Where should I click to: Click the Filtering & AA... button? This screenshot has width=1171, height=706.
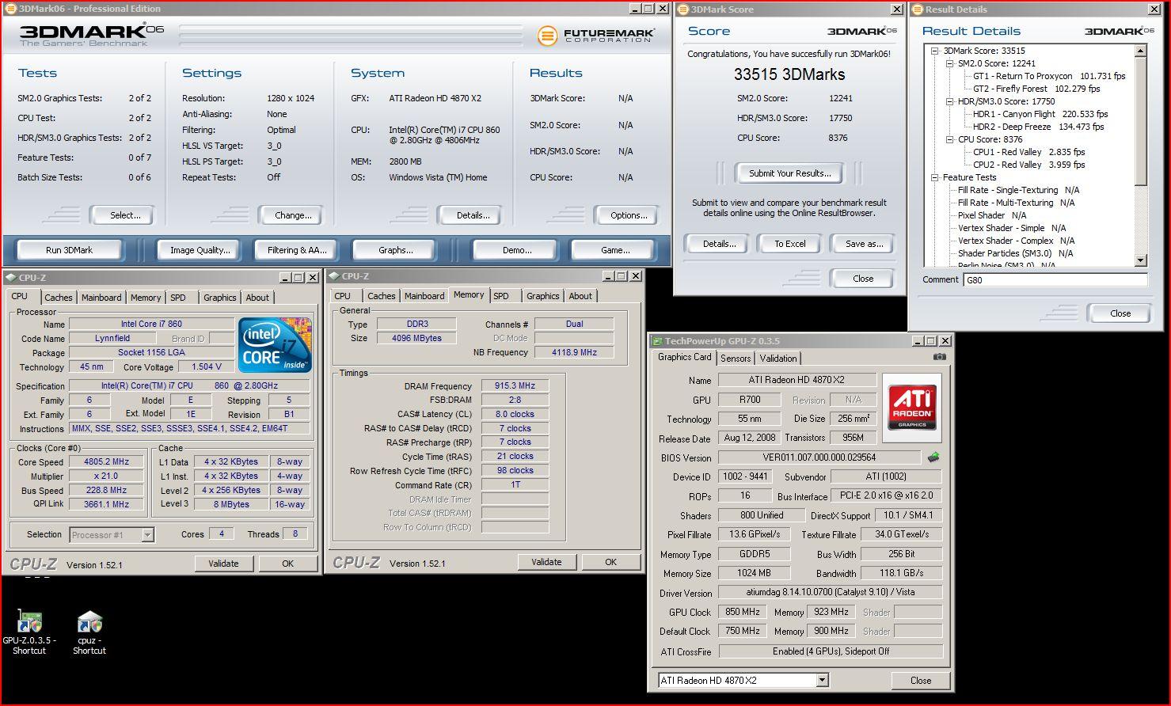[297, 250]
